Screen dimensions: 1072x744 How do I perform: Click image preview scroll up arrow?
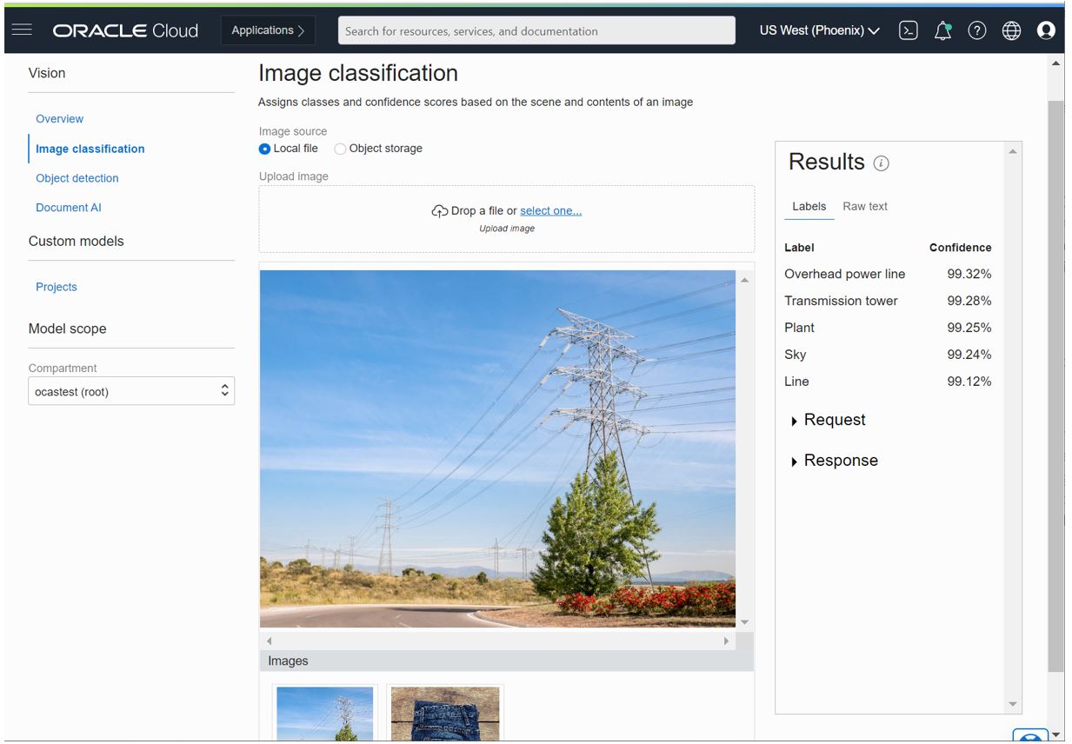pos(744,280)
